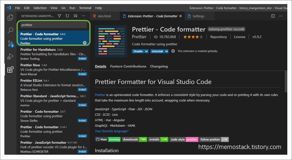Screen dimensions: 292x160
Task: Click the four-star rating of Prettier
Action: pyautogui.click(x=193, y=37)
